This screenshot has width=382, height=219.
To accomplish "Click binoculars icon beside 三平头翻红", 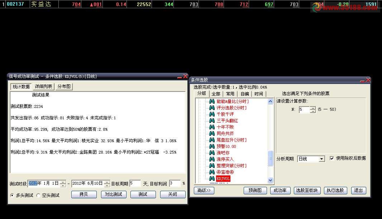I will 212,120.
